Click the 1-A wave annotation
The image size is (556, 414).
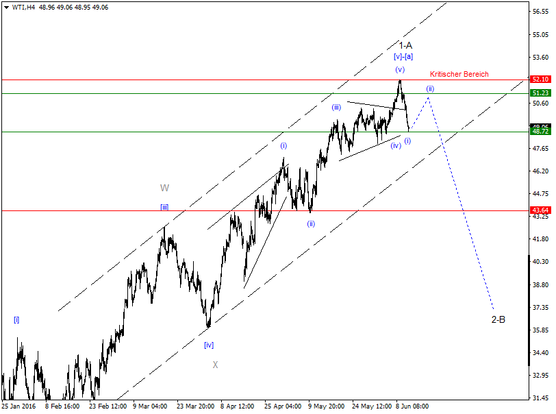click(405, 44)
